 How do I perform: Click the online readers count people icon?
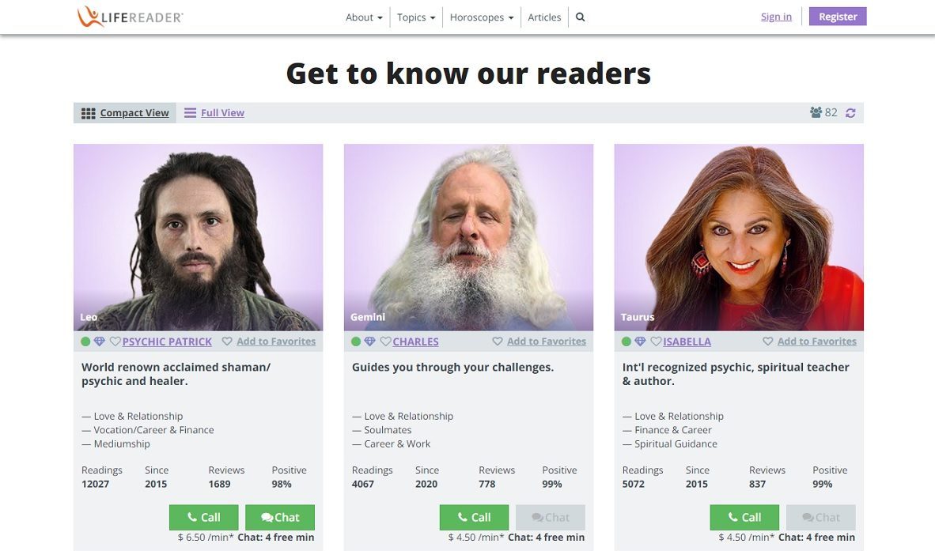(x=816, y=112)
